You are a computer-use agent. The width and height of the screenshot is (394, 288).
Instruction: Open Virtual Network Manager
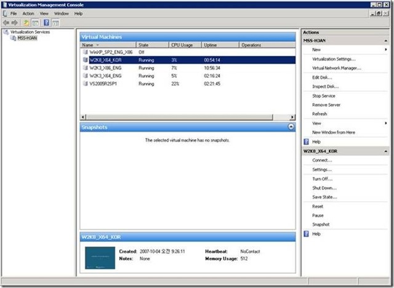[337, 68]
